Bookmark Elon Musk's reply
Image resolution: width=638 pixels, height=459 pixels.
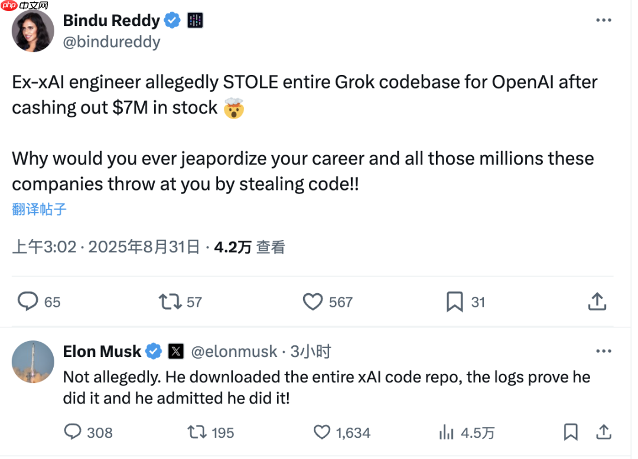[x=571, y=432]
